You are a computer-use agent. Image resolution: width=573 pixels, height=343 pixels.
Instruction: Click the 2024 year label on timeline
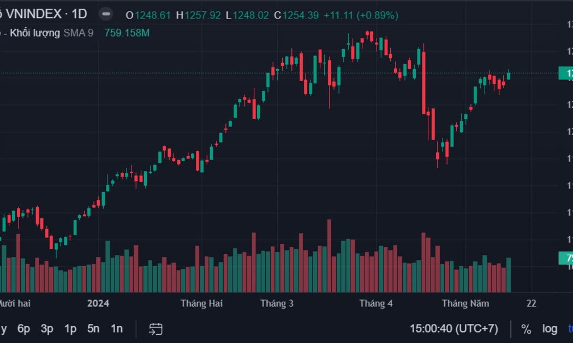click(98, 303)
